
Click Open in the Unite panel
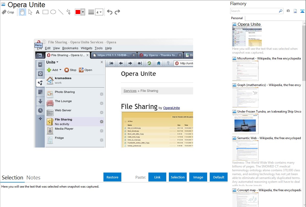86,70
